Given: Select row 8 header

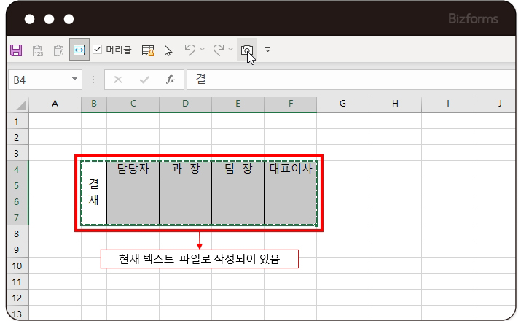Looking at the screenshot, I should [x=17, y=233].
